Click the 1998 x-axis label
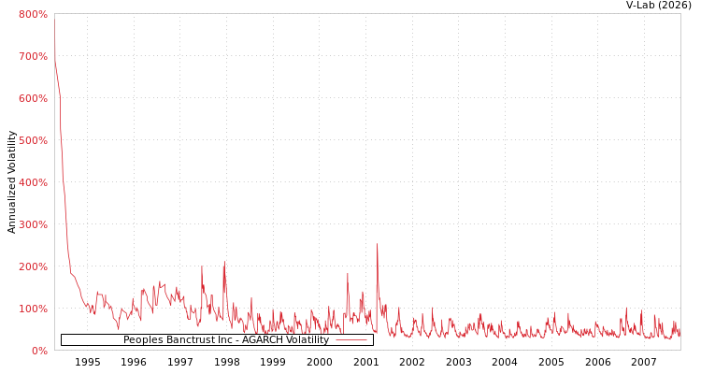Viewport: 701px width, 374px height. [x=227, y=362]
